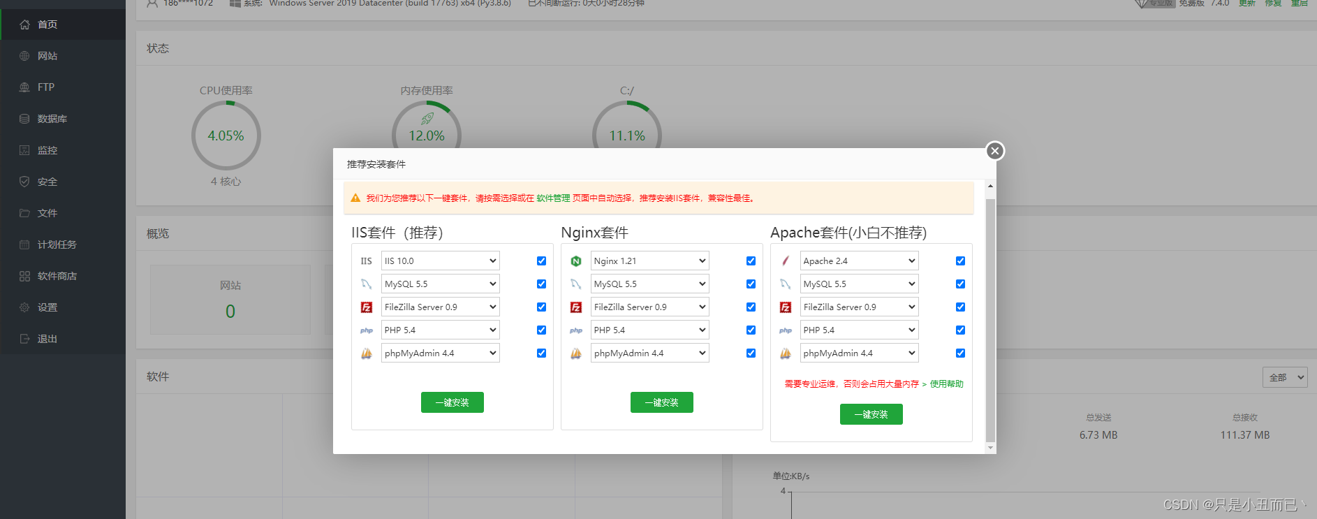Image resolution: width=1317 pixels, height=519 pixels.
Task: Click the folder icon beside 文件
Action: (x=24, y=213)
